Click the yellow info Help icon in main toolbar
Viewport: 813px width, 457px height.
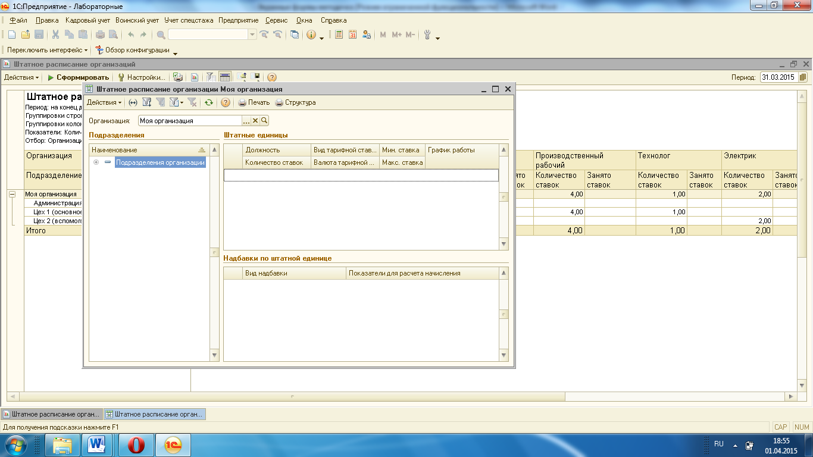click(311, 35)
